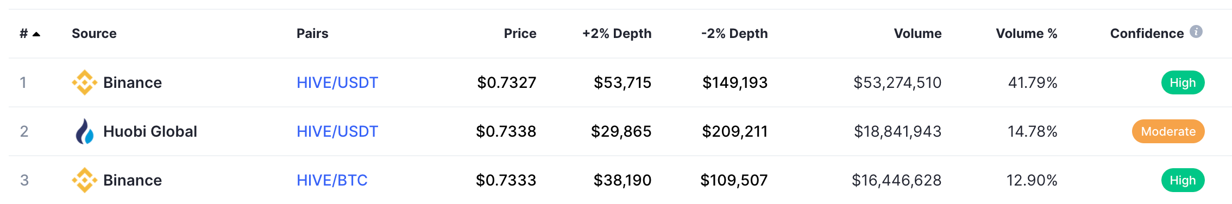Open the HIVE/USDT pair on Huobi Global
Image resolution: width=1232 pixels, height=204 pixels.
(337, 131)
